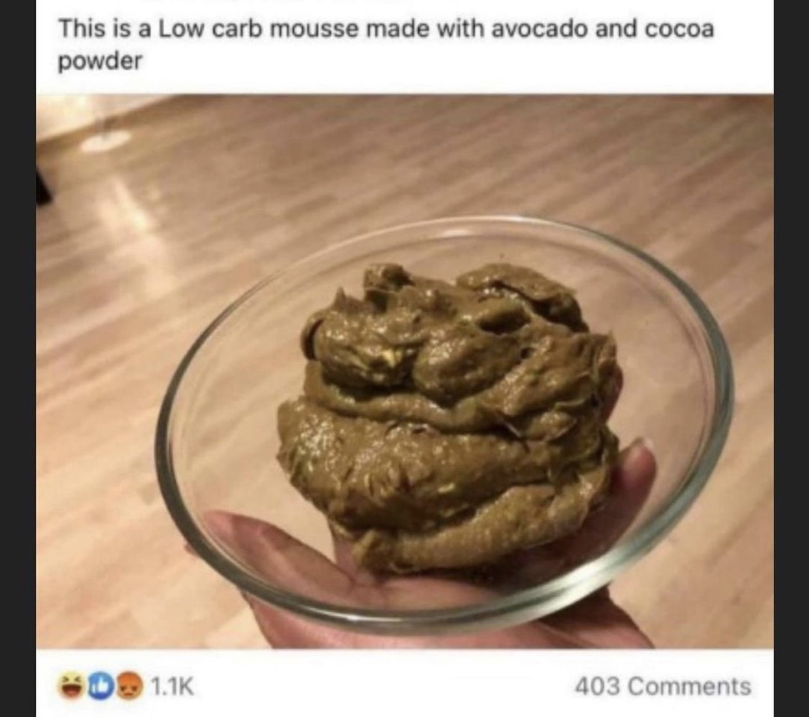Click the blue Like thumbs-up reaction icon

(x=97, y=686)
